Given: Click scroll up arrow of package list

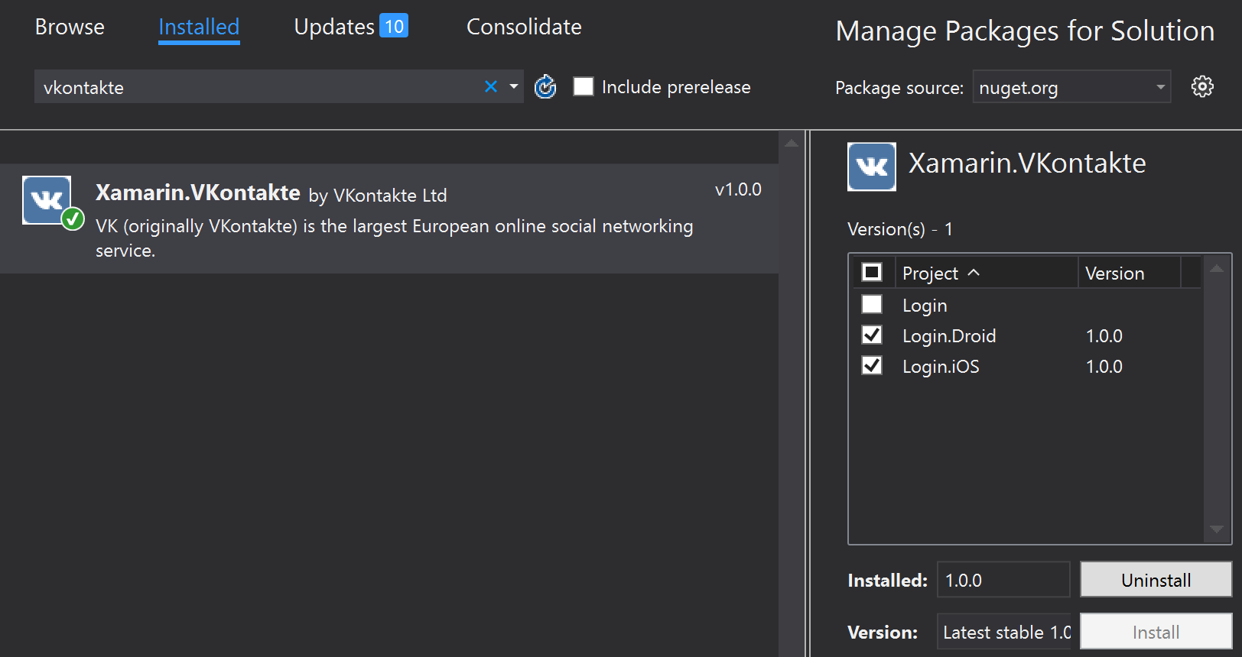Looking at the screenshot, I should 792,143.
